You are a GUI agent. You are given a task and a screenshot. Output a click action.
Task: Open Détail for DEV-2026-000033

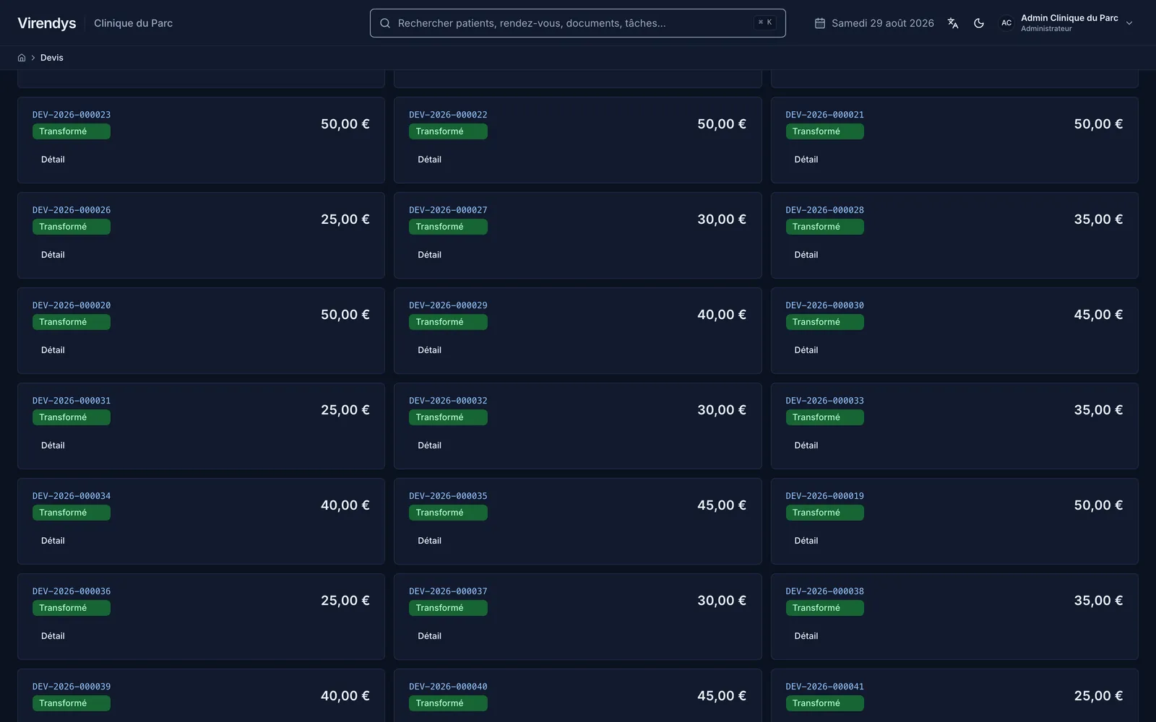pyautogui.click(x=806, y=445)
